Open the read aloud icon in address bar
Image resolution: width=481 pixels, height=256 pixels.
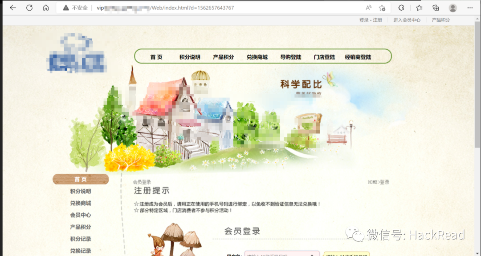(368, 8)
